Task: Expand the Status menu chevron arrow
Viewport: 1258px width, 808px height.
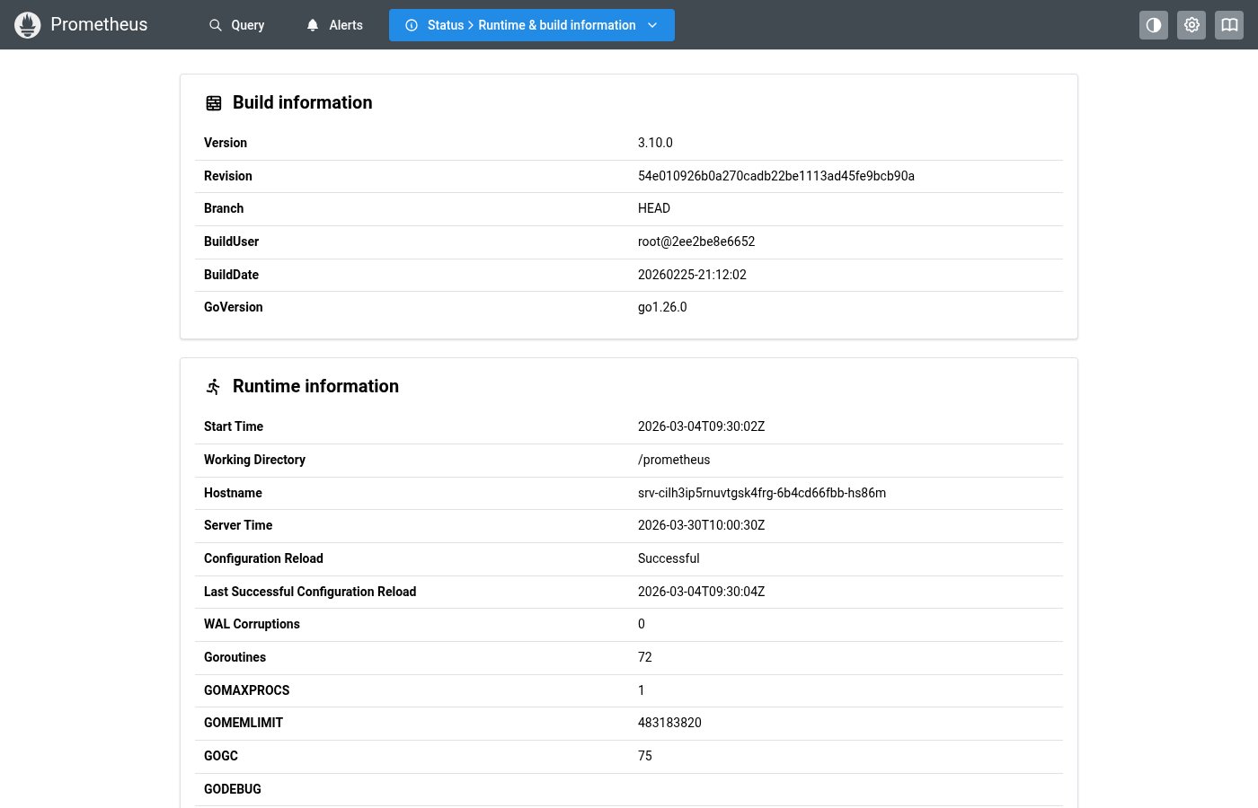Action: click(x=652, y=25)
